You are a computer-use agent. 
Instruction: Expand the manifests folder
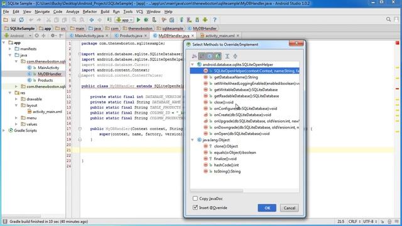(10, 49)
